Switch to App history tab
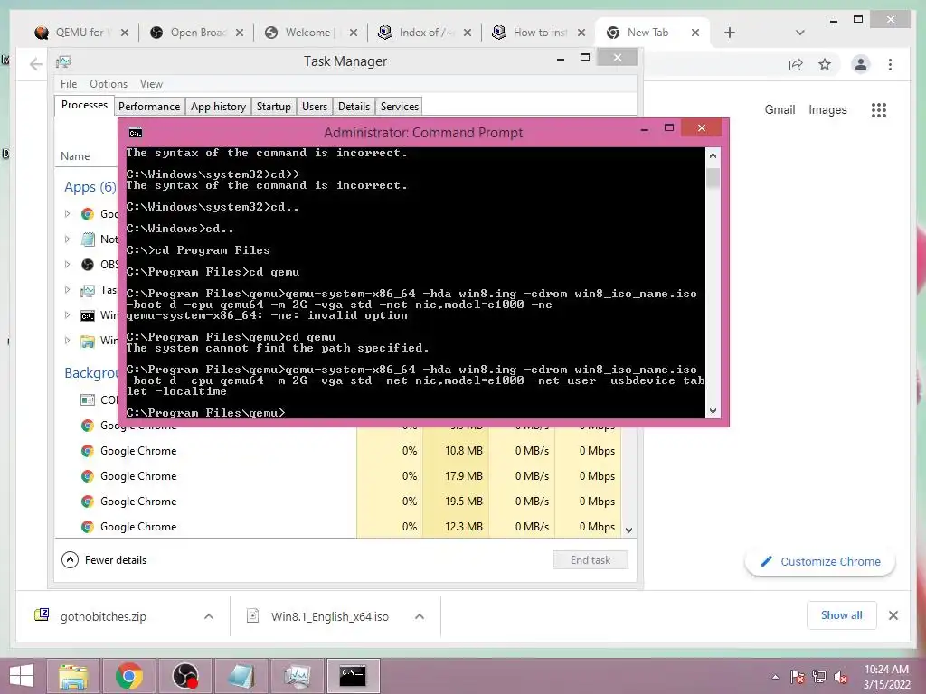926x694 pixels. tap(218, 107)
